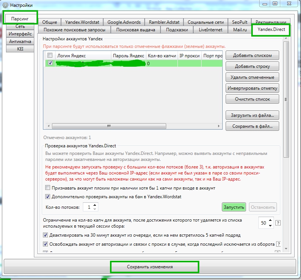
Task: Click Добавить списком button
Action: point(252,55)
